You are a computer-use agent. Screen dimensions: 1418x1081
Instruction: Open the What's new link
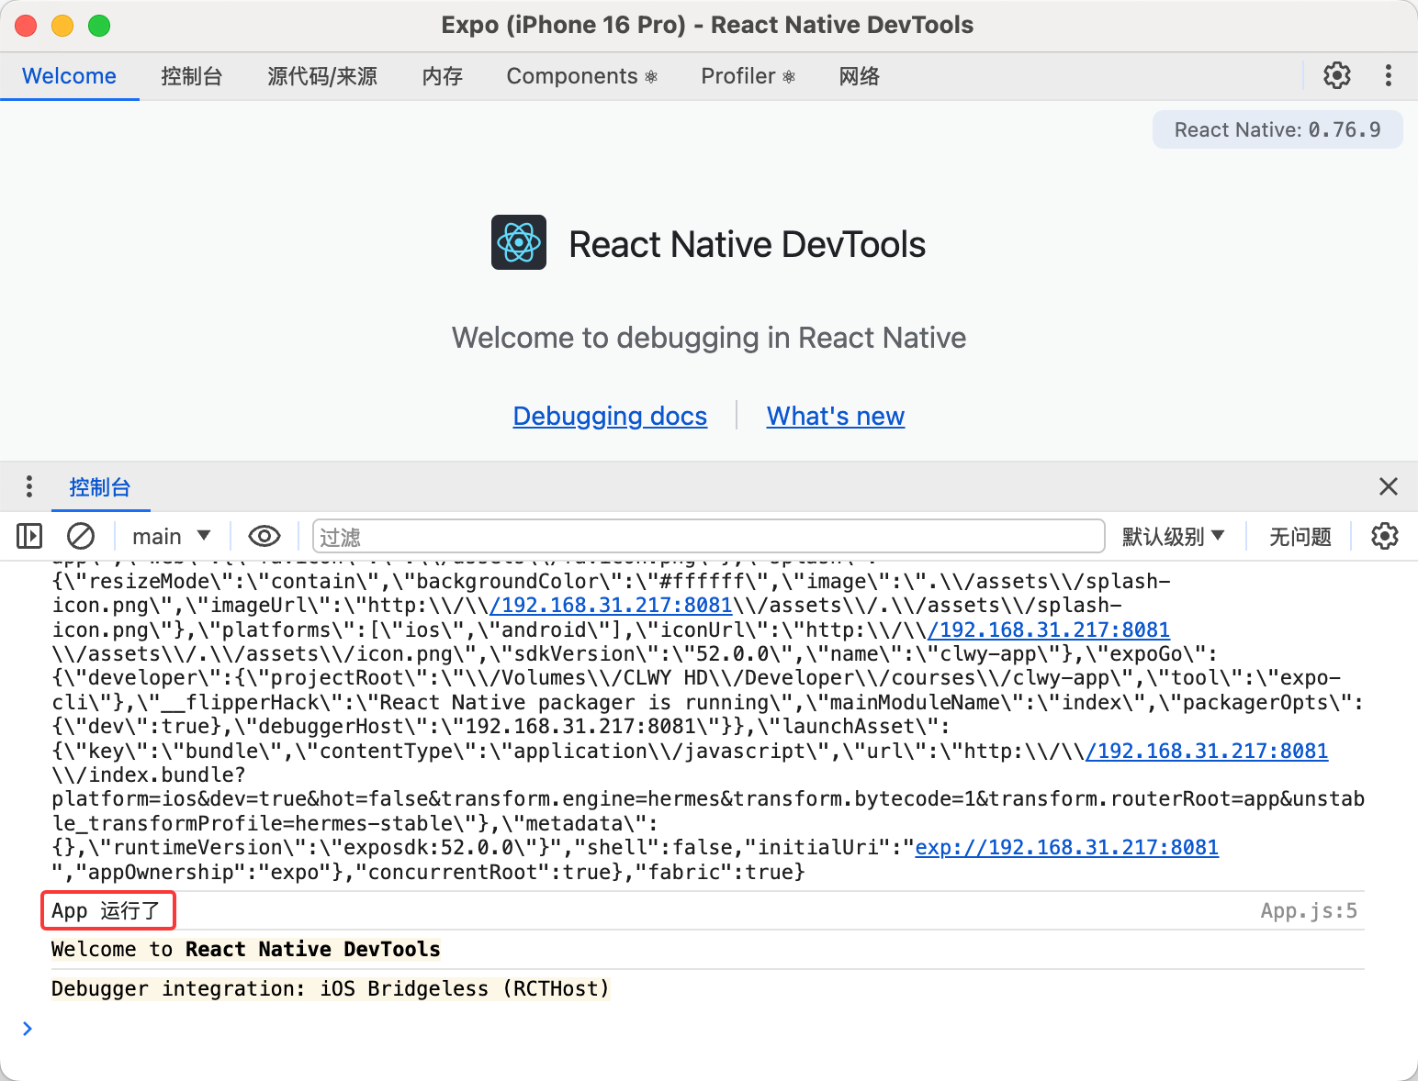(x=835, y=416)
